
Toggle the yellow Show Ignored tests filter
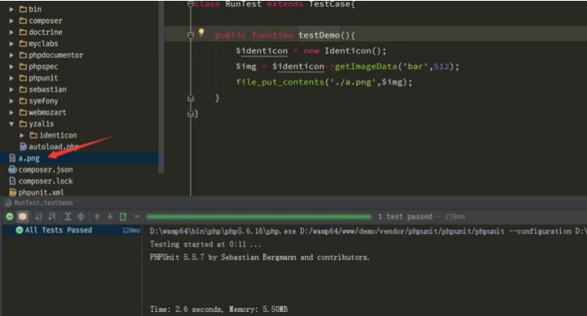point(23,217)
